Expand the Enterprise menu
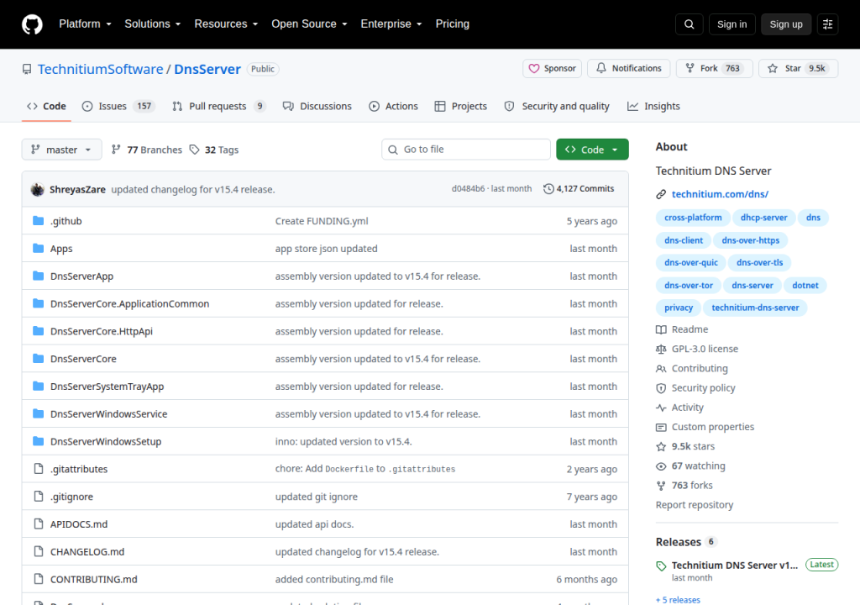860x605 pixels. coord(391,24)
